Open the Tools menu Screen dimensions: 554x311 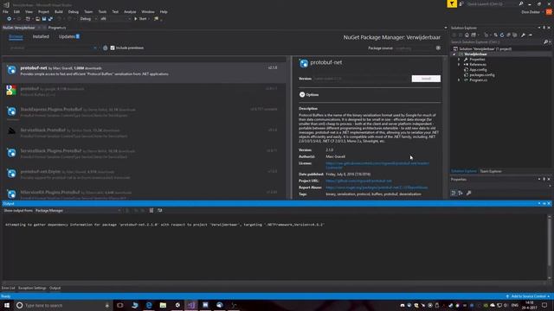[102, 11]
